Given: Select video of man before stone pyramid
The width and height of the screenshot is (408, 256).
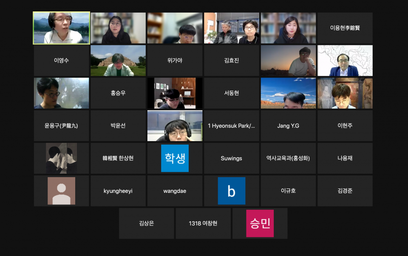Looking at the screenshot, I should click(118, 61).
